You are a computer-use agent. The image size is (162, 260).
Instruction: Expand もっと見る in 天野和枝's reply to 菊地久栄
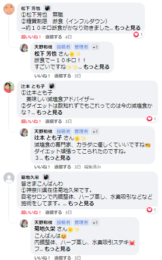(x=57, y=249)
